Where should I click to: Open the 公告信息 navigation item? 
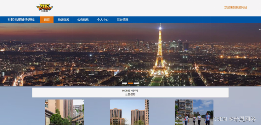point(83,19)
